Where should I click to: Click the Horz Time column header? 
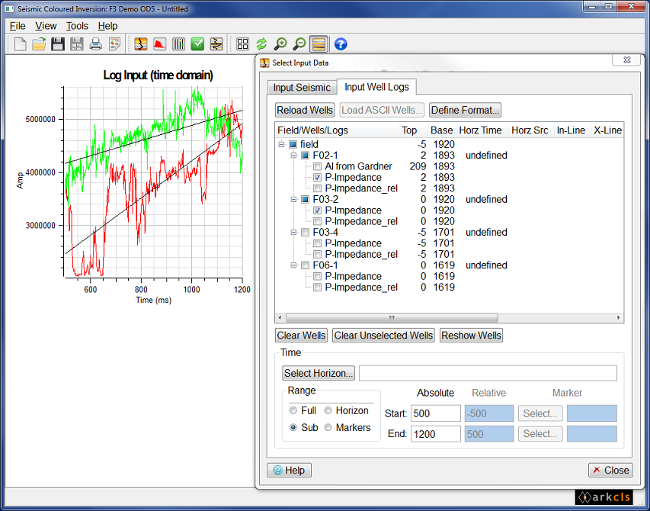tap(482, 130)
